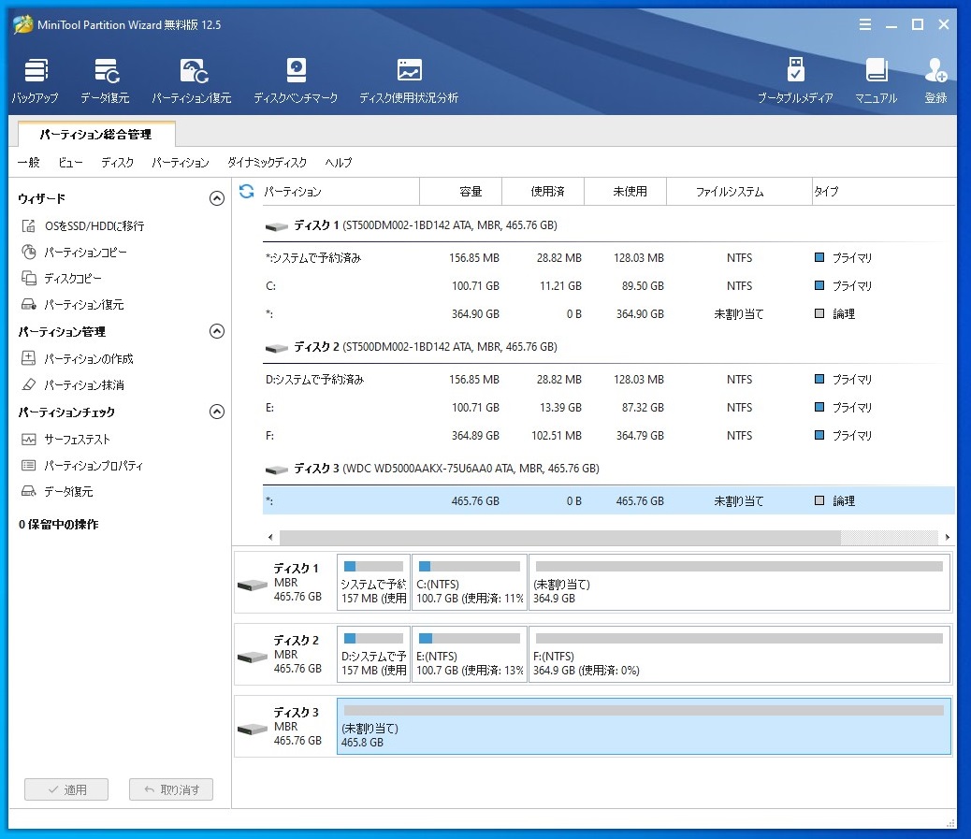
Task: Select 未割り当て 465.8 GB block on Disk 3
Action: 644,727
